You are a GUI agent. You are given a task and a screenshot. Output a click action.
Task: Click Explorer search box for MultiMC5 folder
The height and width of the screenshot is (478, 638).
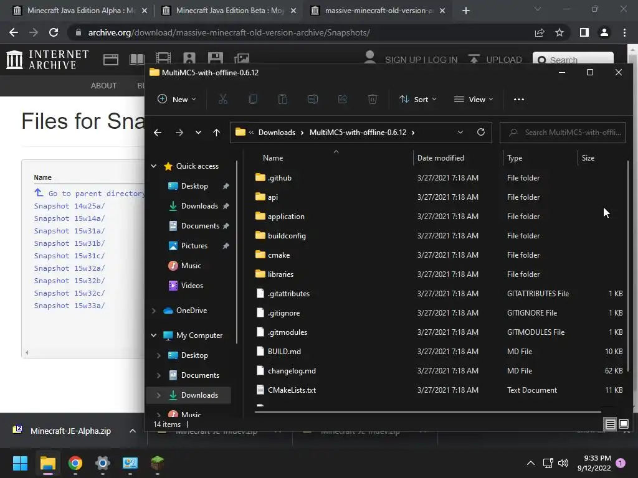pos(563,133)
